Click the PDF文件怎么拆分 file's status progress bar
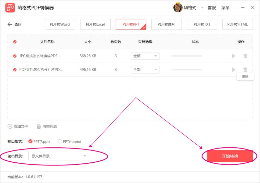The image size is (260, 183). click(x=187, y=70)
